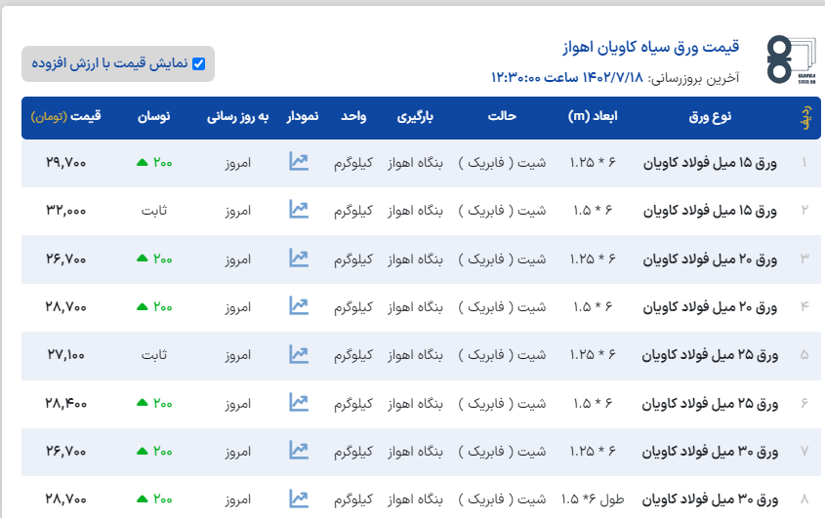Image resolution: width=825 pixels, height=518 pixels.
Task: Open the row 3 product ورق ۲۰ میل فولاد کاویان
Action: pos(710,259)
